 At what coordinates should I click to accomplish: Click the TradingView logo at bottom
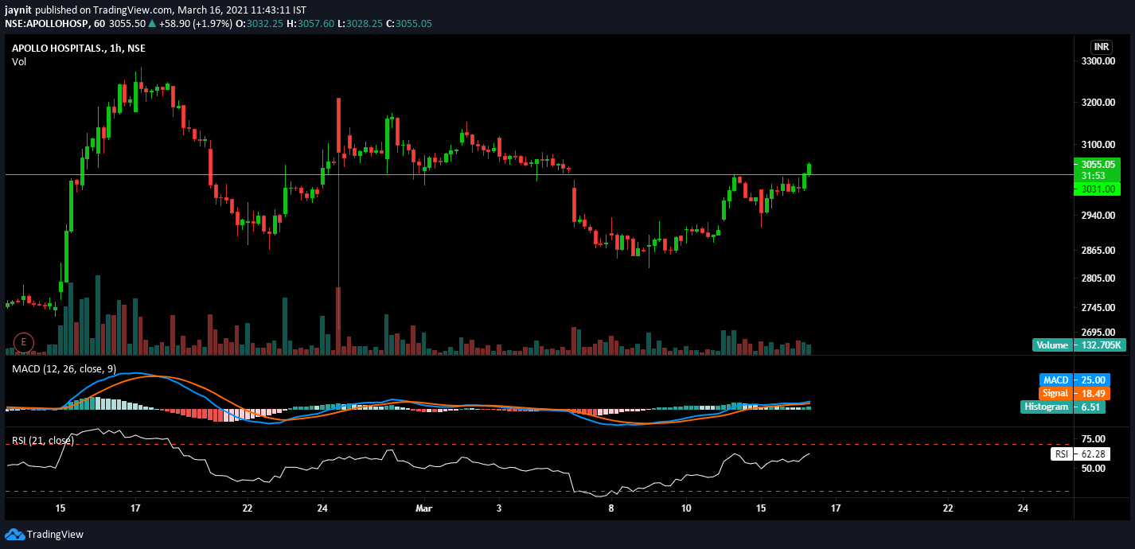45,535
